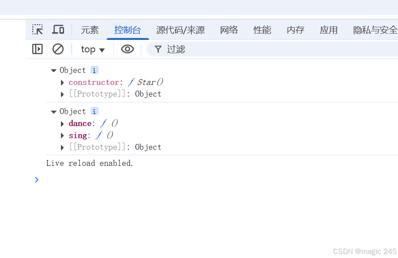Clear the console with the ban icon
Image resolution: width=398 pixels, height=258 pixels.
click(58, 49)
